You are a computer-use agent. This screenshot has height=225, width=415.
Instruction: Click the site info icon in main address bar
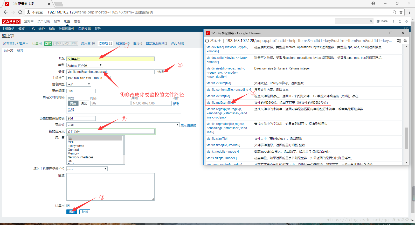point(29,12)
